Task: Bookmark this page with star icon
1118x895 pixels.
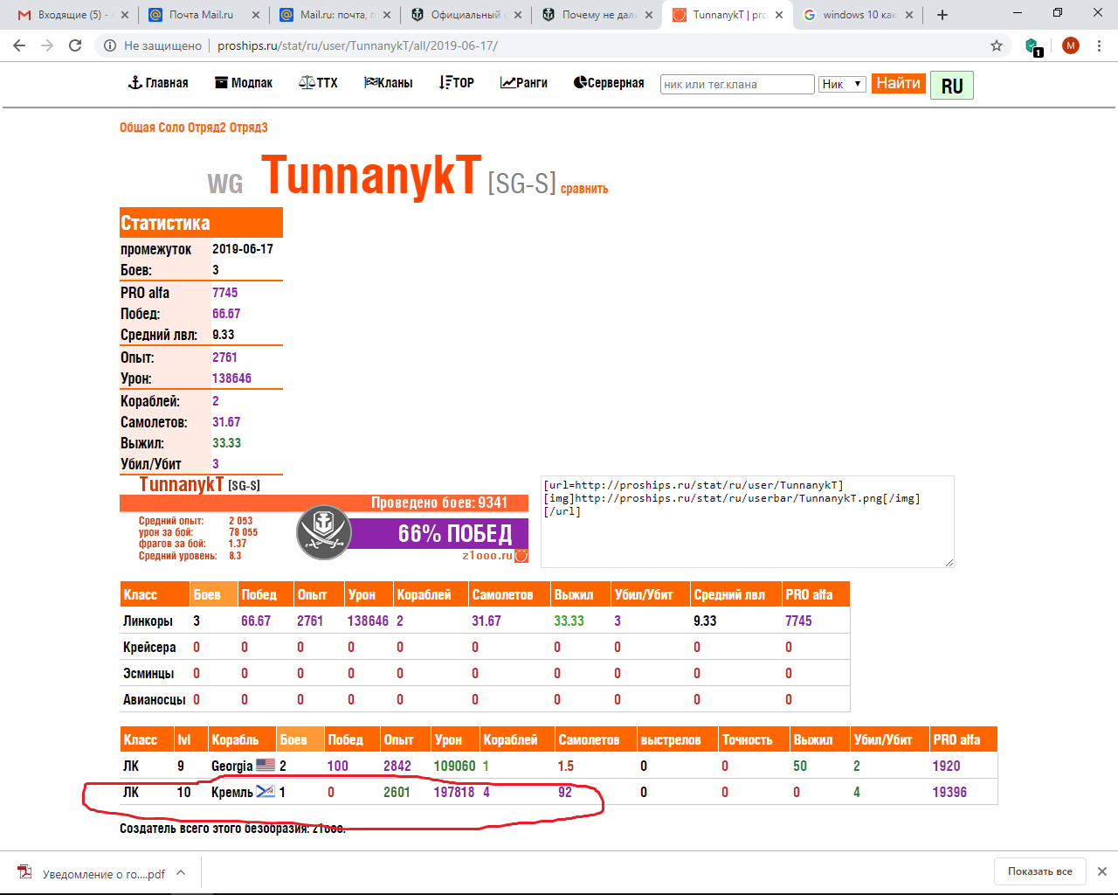Action: point(997,45)
